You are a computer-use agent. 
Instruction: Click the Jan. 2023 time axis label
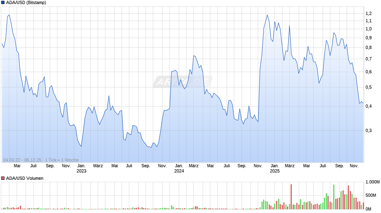[x=81, y=168]
